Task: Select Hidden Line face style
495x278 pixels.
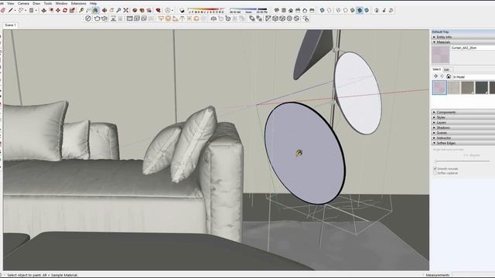Action: click(346, 10)
